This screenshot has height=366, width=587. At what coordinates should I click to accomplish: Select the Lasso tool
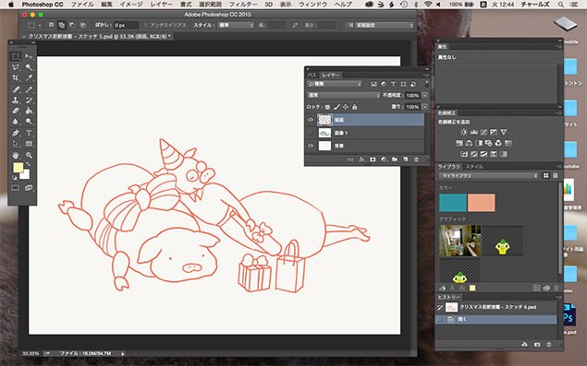click(x=16, y=67)
